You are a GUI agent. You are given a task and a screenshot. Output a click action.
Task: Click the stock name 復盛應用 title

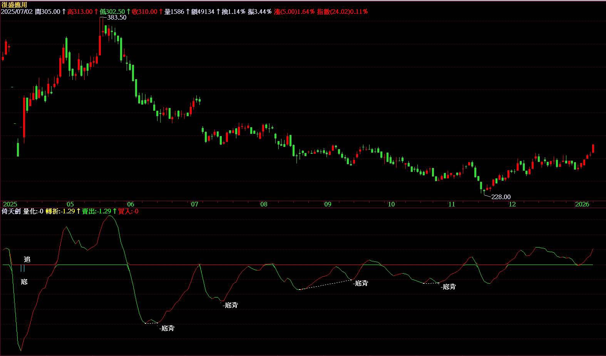[14, 4]
